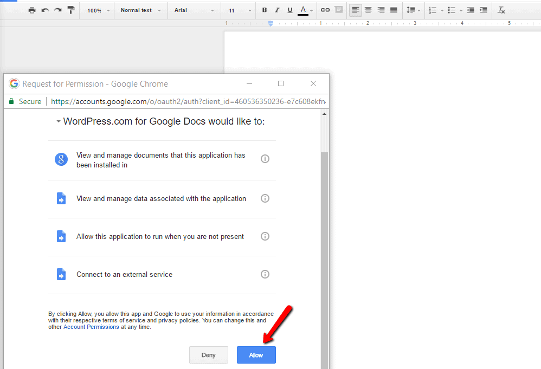Justify the paragraph text
541x369 pixels.
pyautogui.click(x=394, y=10)
